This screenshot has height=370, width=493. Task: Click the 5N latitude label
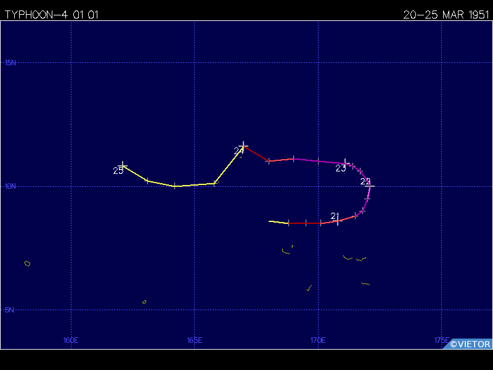point(9,310)
